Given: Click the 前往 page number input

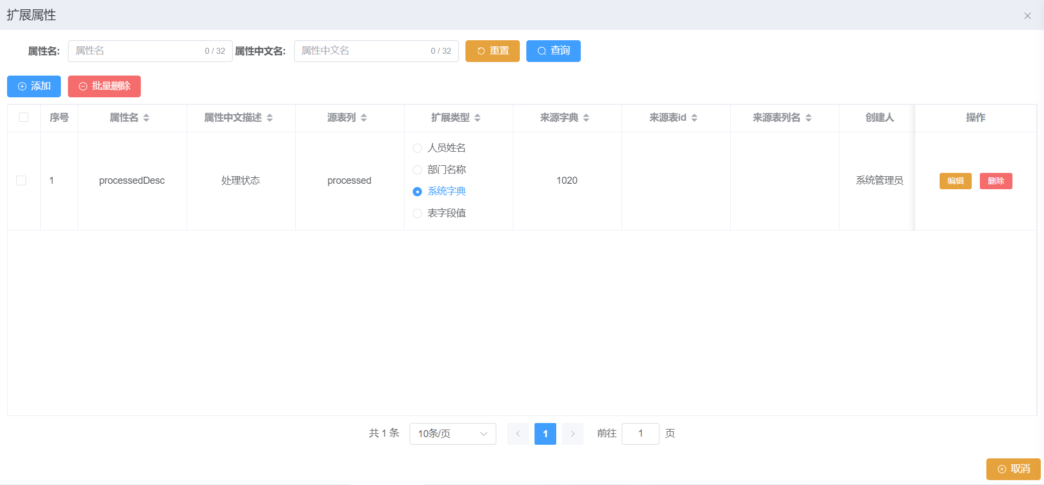Looking at the screenshot, I should pyautogui.click(x=641, y=434).
